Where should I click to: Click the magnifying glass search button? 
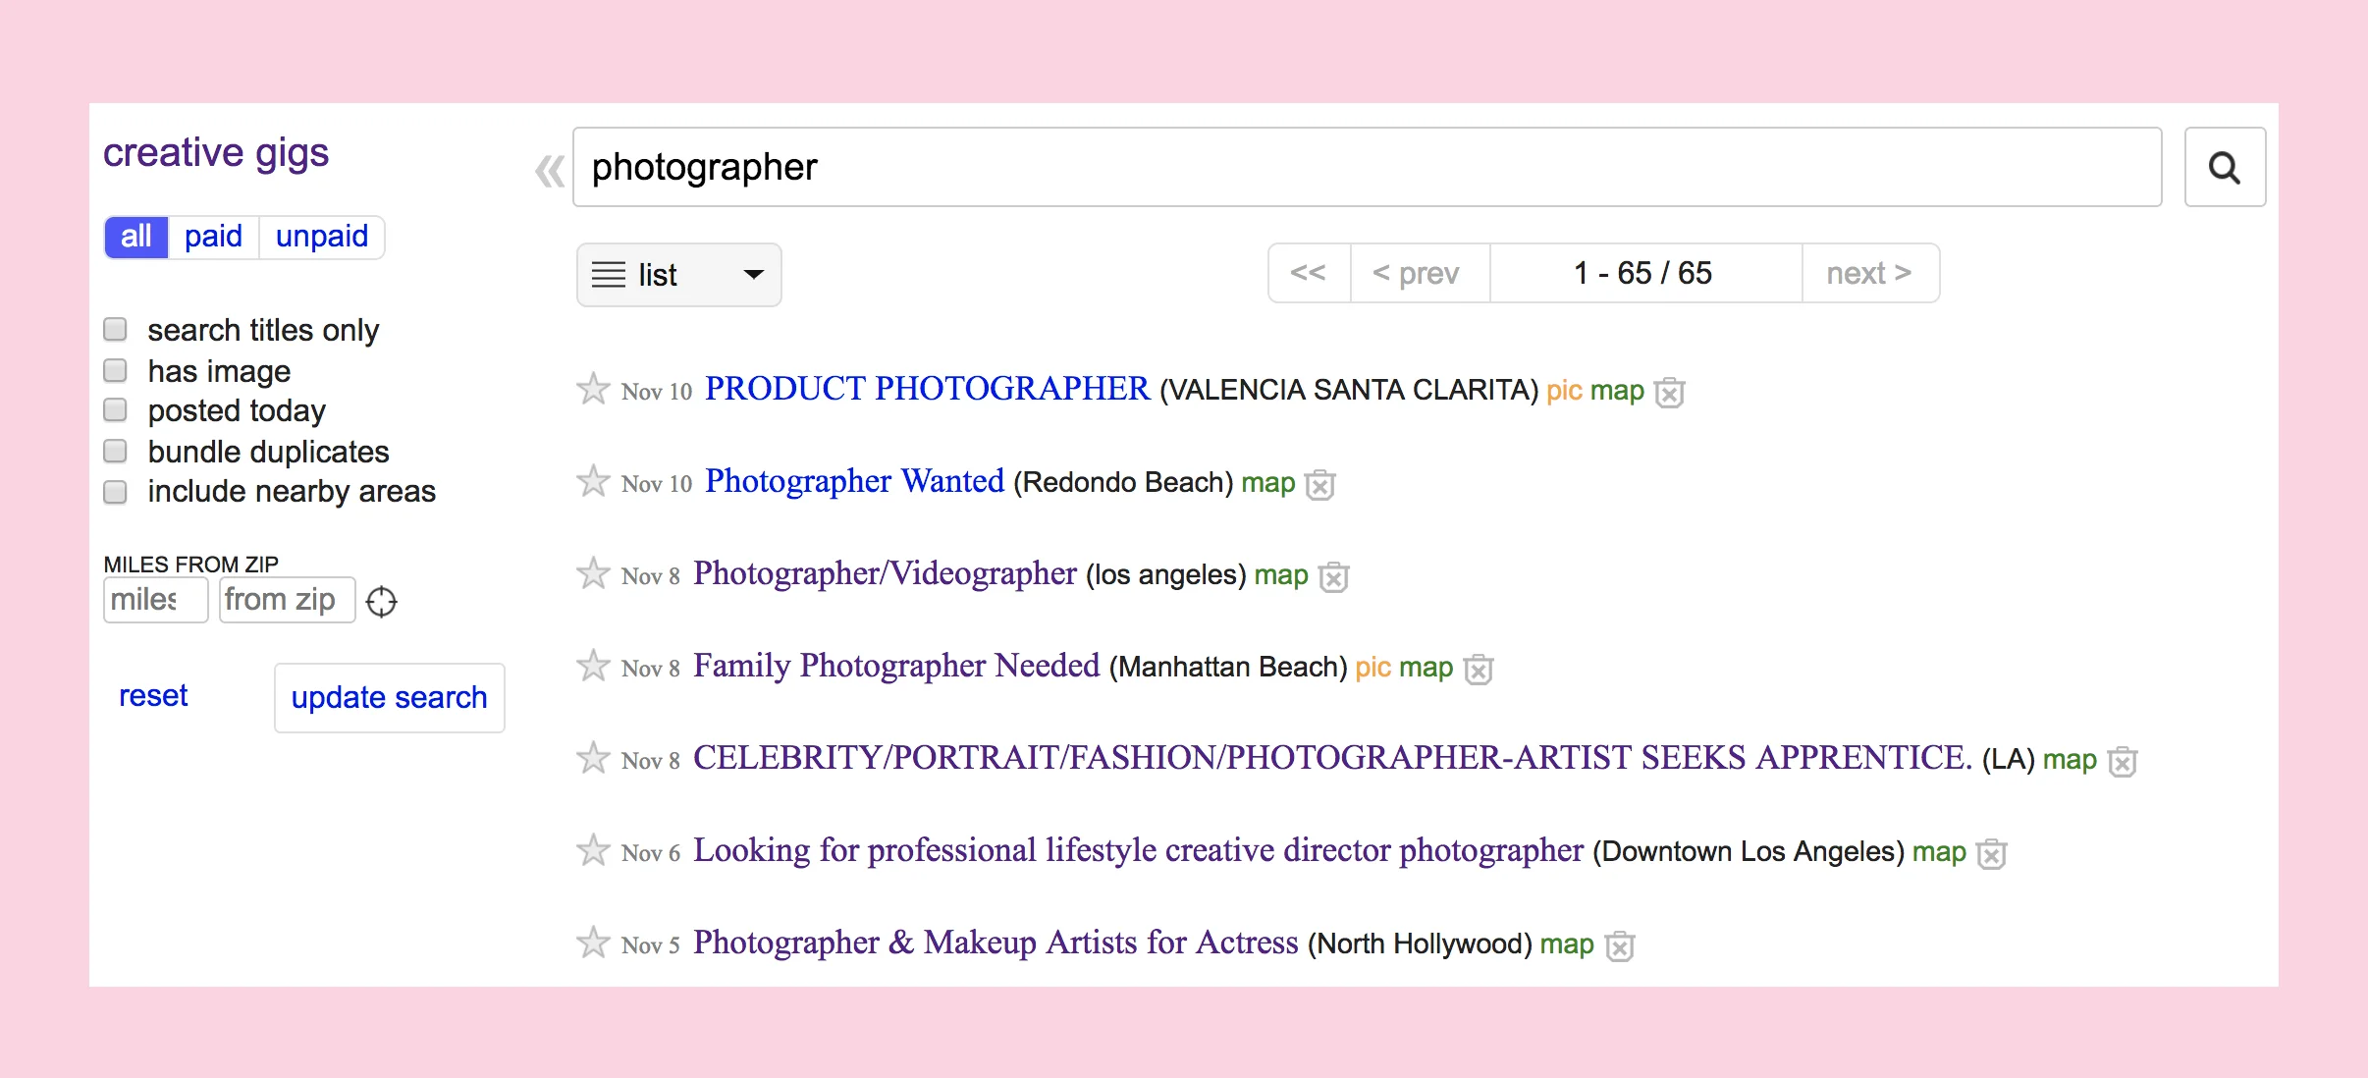[x=2224, y=168]
